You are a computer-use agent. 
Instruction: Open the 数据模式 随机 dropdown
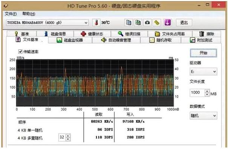pos(203,116)
